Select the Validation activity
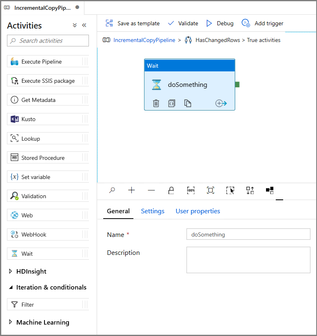 (48, 196)
